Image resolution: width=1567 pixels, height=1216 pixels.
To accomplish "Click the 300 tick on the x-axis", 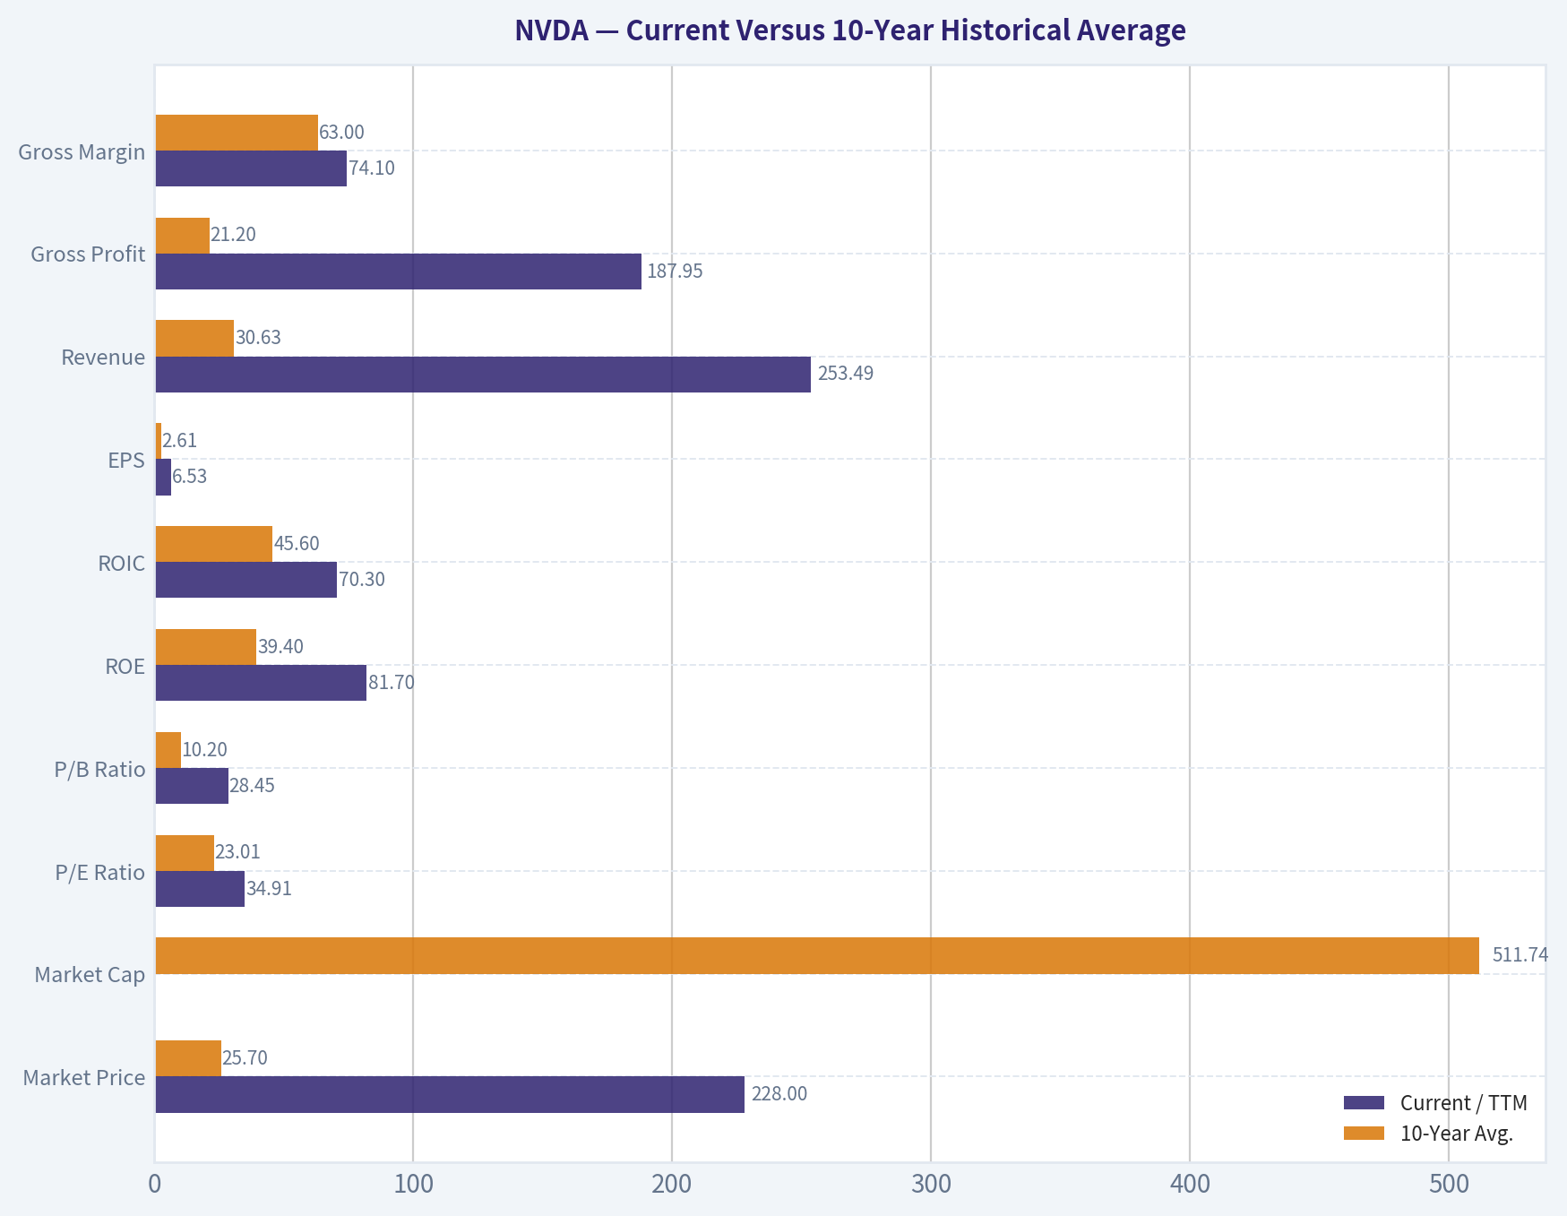I will pos(931,1185).
